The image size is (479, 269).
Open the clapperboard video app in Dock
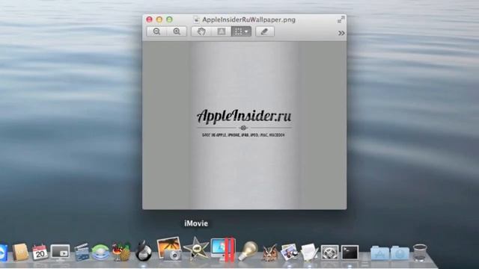point(82,252)
